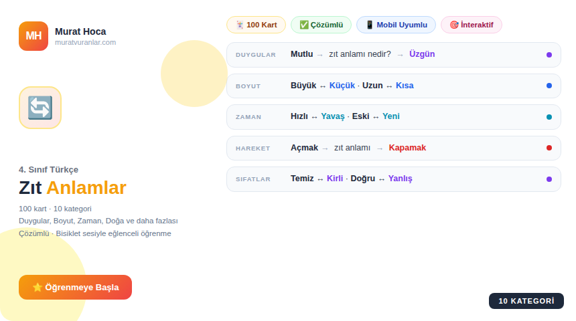Click the star icon on Öğrenmeye Başla
The image size is (576, 321).
click(x=37, y=288)
